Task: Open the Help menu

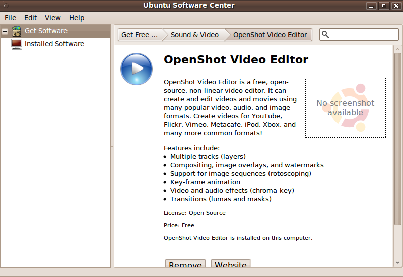Action: [77, 18]
